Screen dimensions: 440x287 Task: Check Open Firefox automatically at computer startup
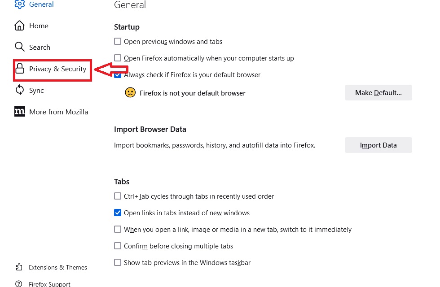(x=118, y=58)
